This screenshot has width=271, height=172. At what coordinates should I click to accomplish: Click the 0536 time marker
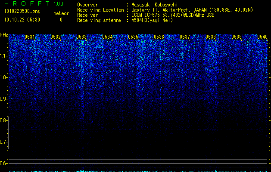tap(159, 37)
